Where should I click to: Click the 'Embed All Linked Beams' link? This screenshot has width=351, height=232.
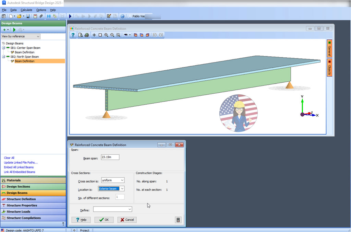pyautogui.click(x=20, y=167)
